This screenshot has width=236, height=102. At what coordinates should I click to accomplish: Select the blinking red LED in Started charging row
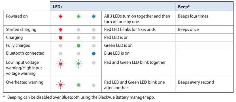click(x=61, y=30)
